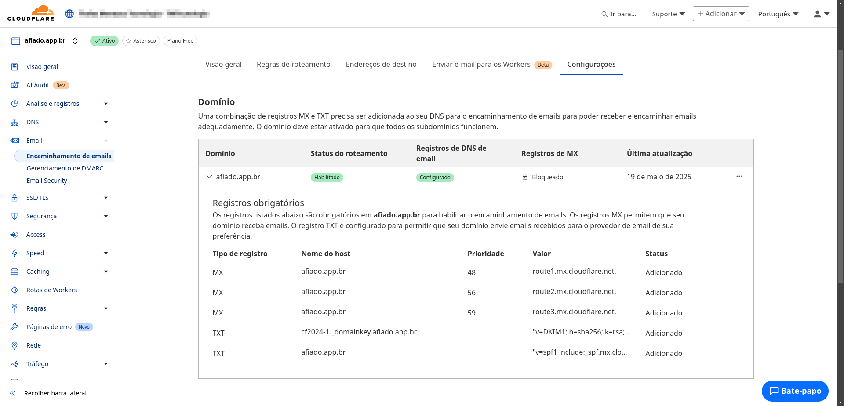
Task: Click the SSL/TLS lock sidebar icon
Action: pos(15,198)
